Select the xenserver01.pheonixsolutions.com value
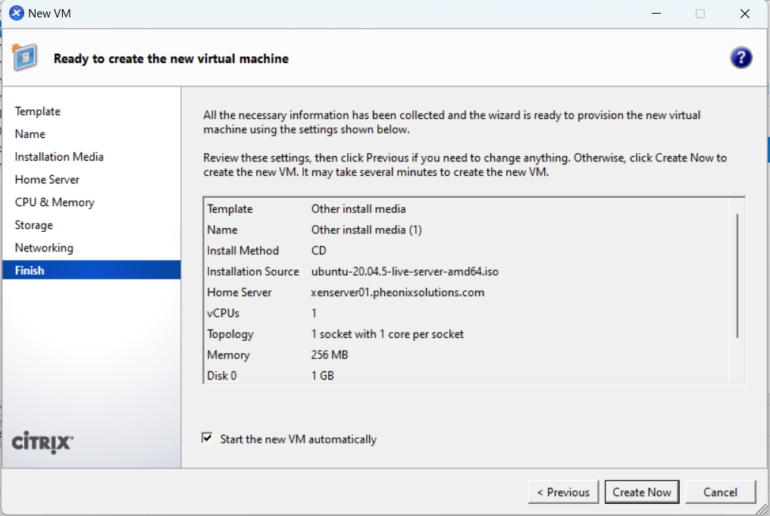770x516 pixels. coord(398,292)
